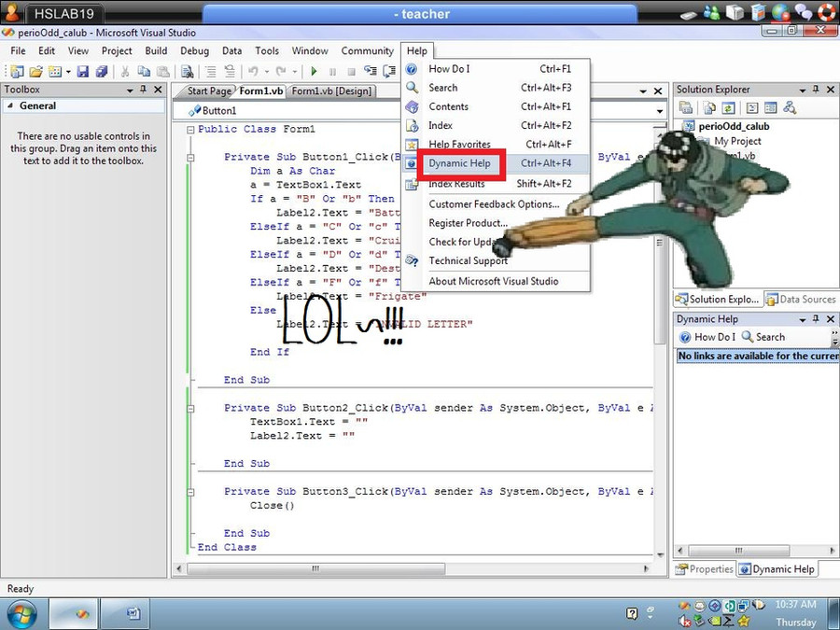Click the Step Over toolbar icon
Image resolution: width=840 pixels, height=630 pixels.
(x=389, y=71)
